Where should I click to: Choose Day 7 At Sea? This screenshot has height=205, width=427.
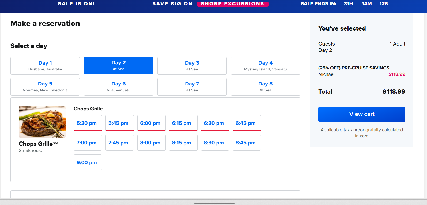pyautogui.click(x=192, y=87)
